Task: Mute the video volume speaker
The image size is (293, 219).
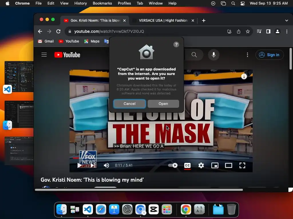Action: point(106,165)
